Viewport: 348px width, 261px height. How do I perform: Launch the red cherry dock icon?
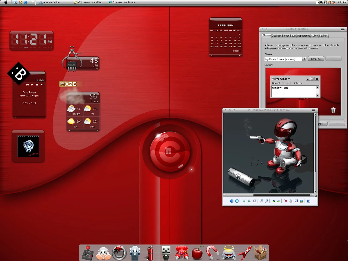(197, 253)
